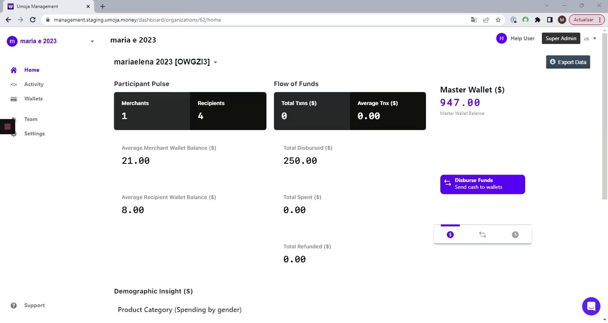Open the chat messenger bubble
608x323 pixels.
pyautogui.click(x=591, y=306)
